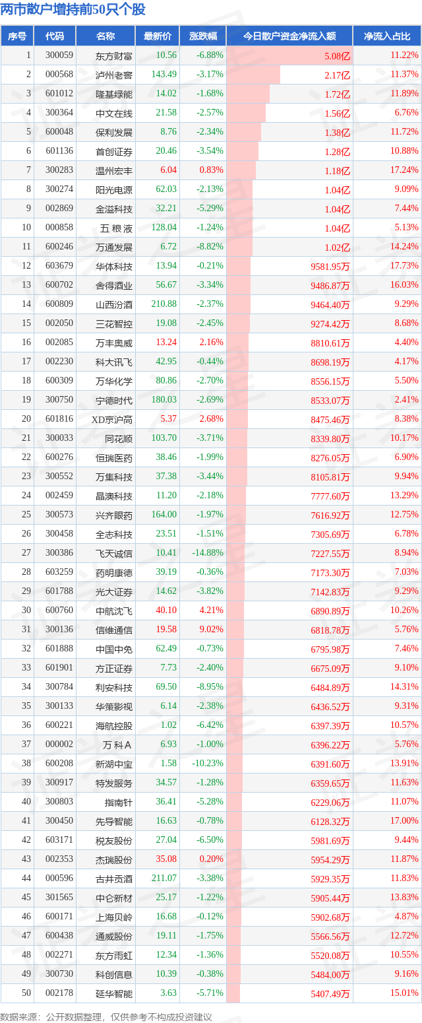Select stock name 万集科技
The image size is (422, 1023).
114,477
